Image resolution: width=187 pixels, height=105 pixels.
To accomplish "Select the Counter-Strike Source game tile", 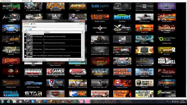I will pyautogui.click(x=144, y=17).
